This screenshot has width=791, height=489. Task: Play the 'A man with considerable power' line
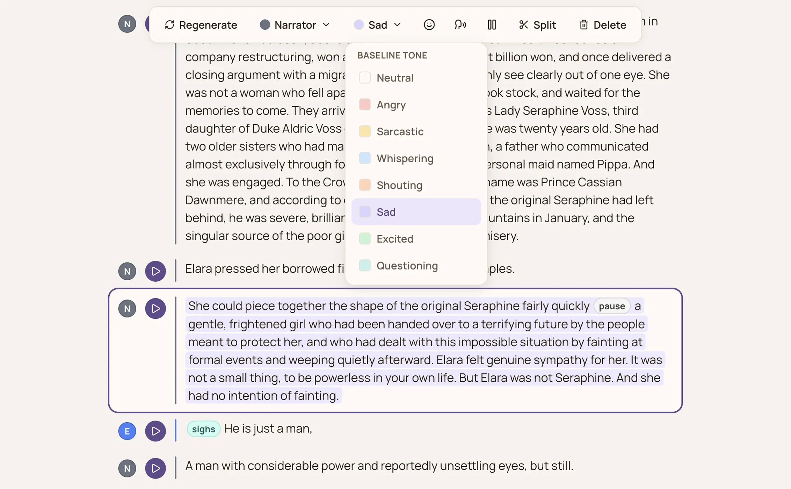click(155, 468)
